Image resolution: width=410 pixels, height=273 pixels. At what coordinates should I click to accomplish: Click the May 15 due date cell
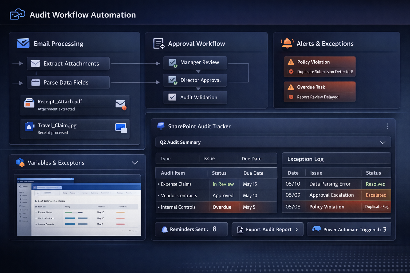click(250, 184)
